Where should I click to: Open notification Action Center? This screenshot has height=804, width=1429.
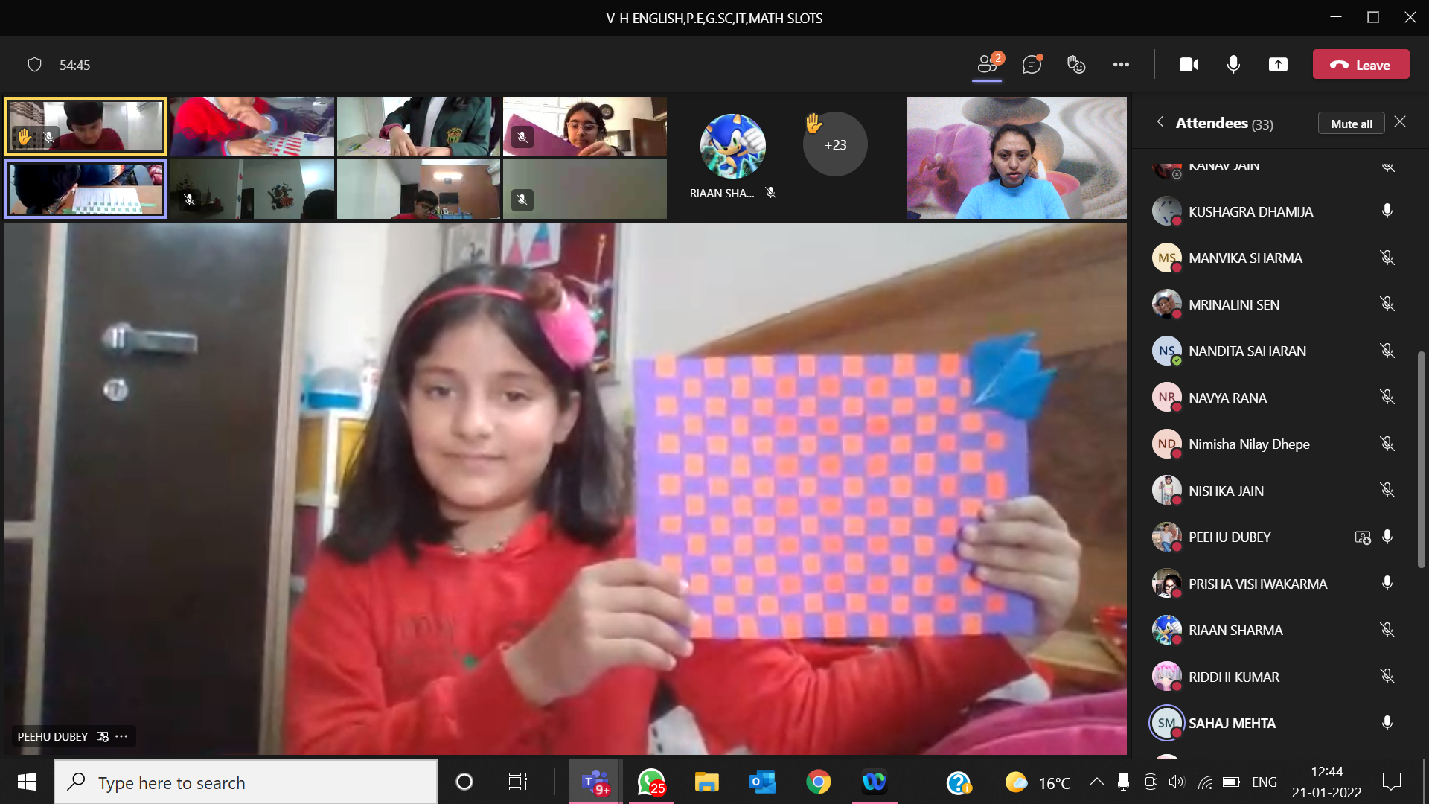tap(1391, 782)
